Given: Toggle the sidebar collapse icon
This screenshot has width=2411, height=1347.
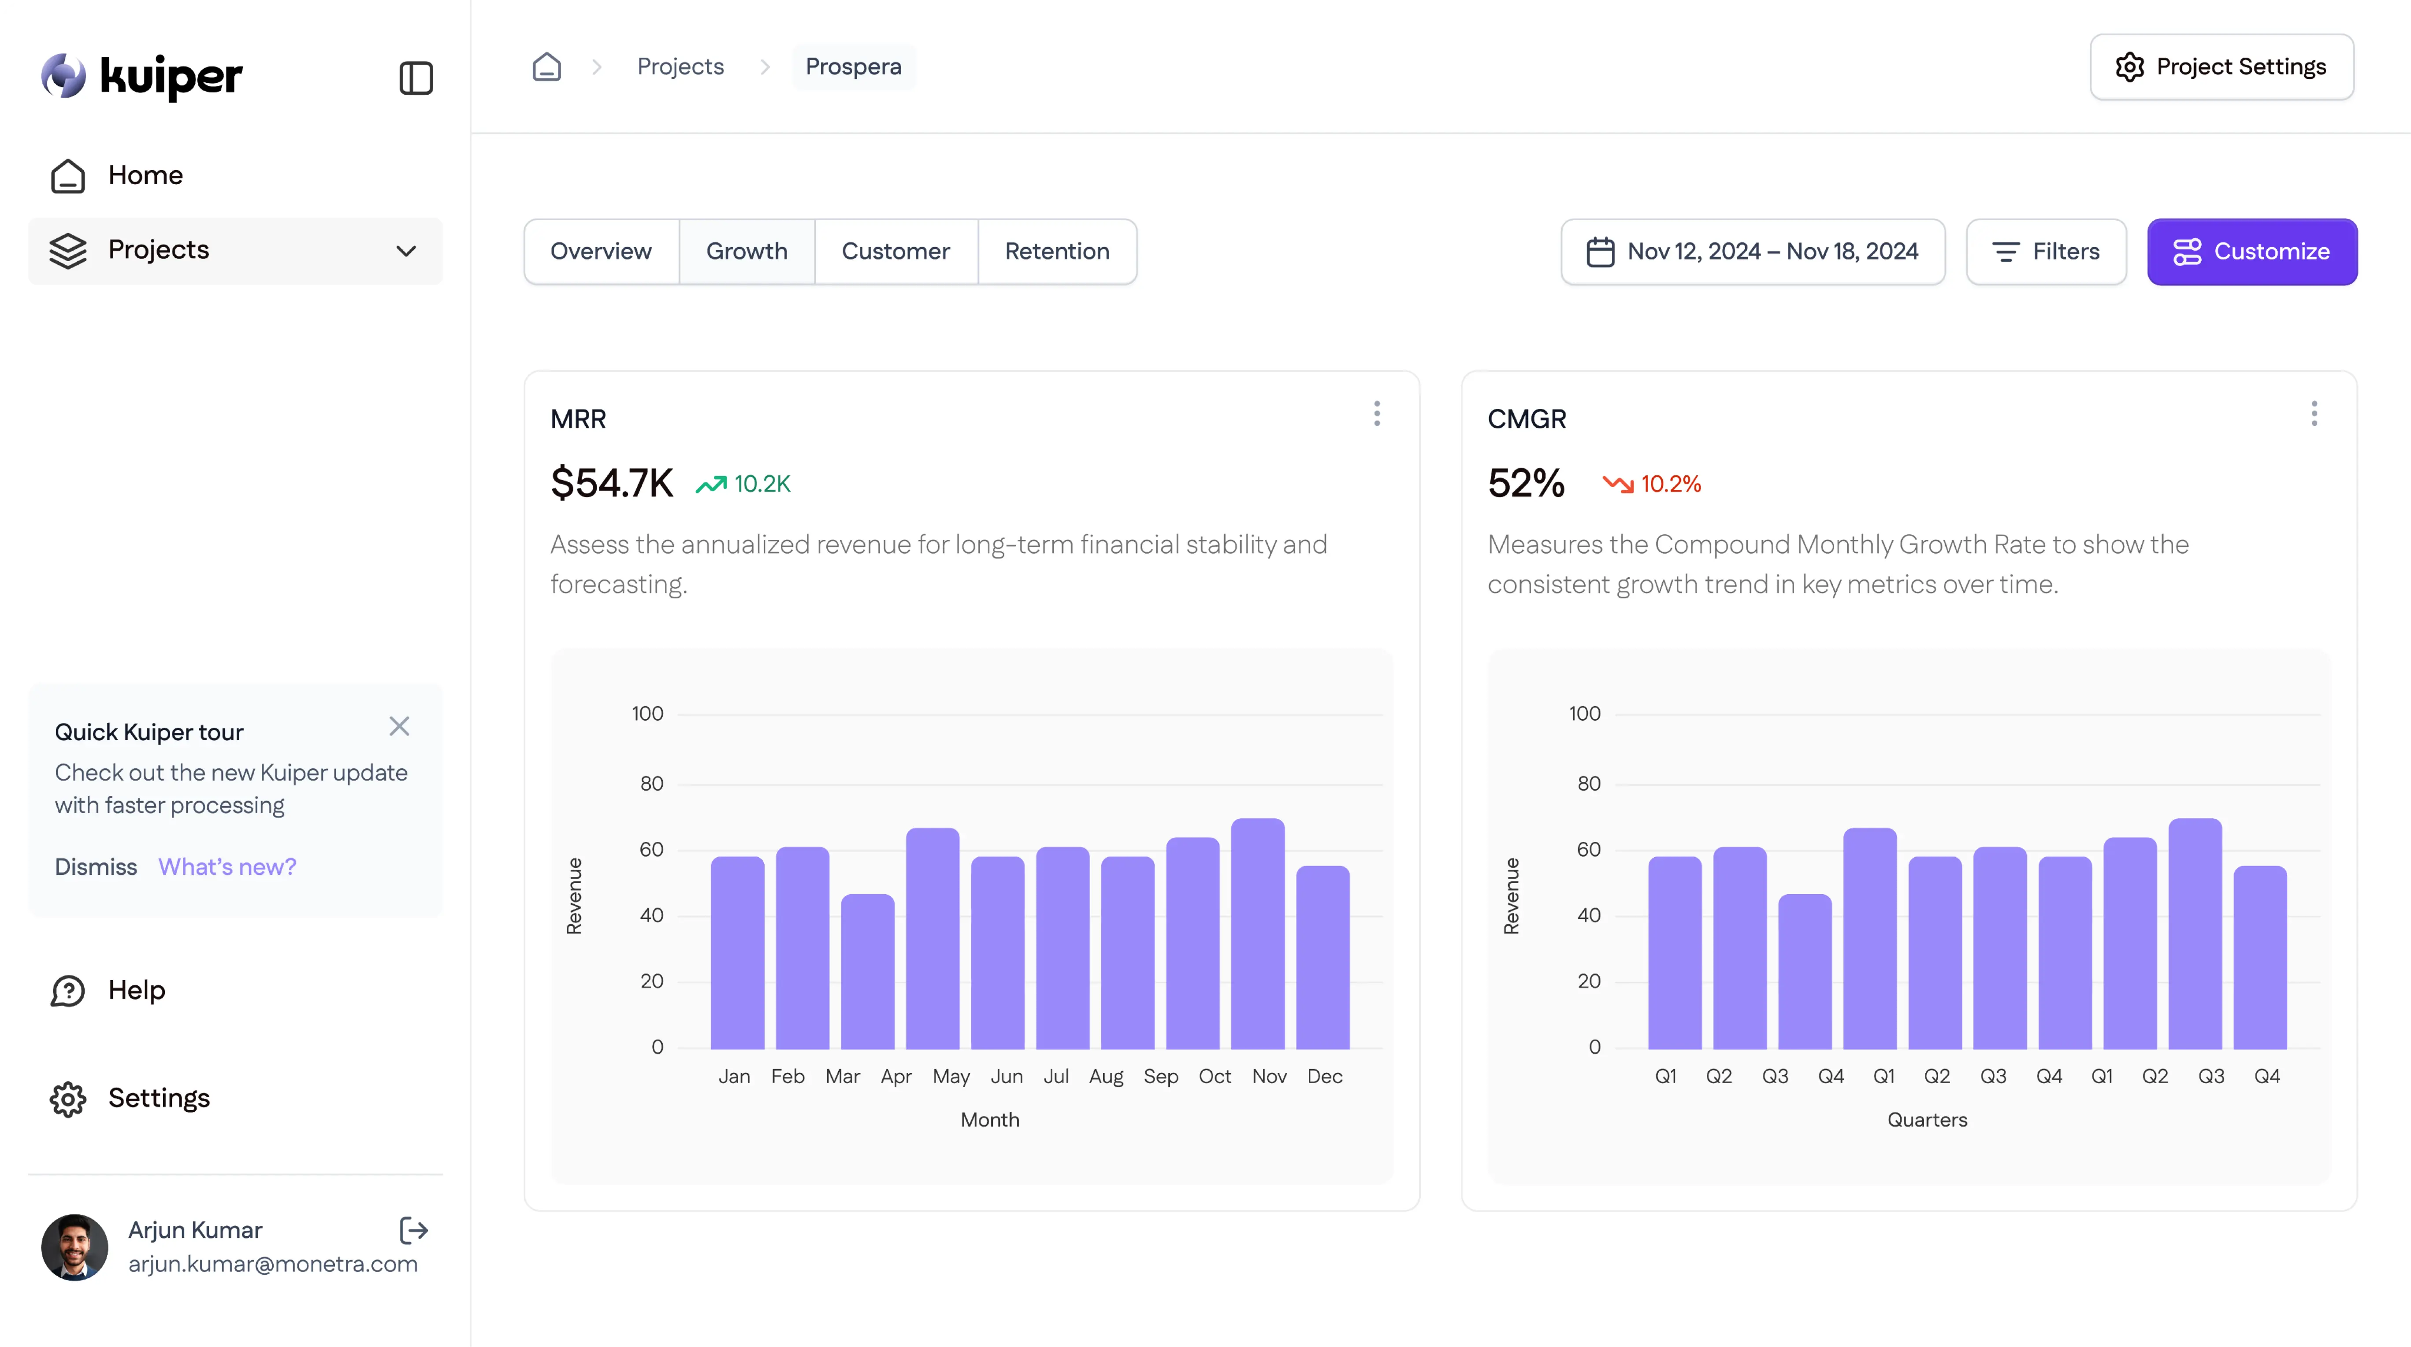Looking at the screenshot, I should tap(416, 78).
